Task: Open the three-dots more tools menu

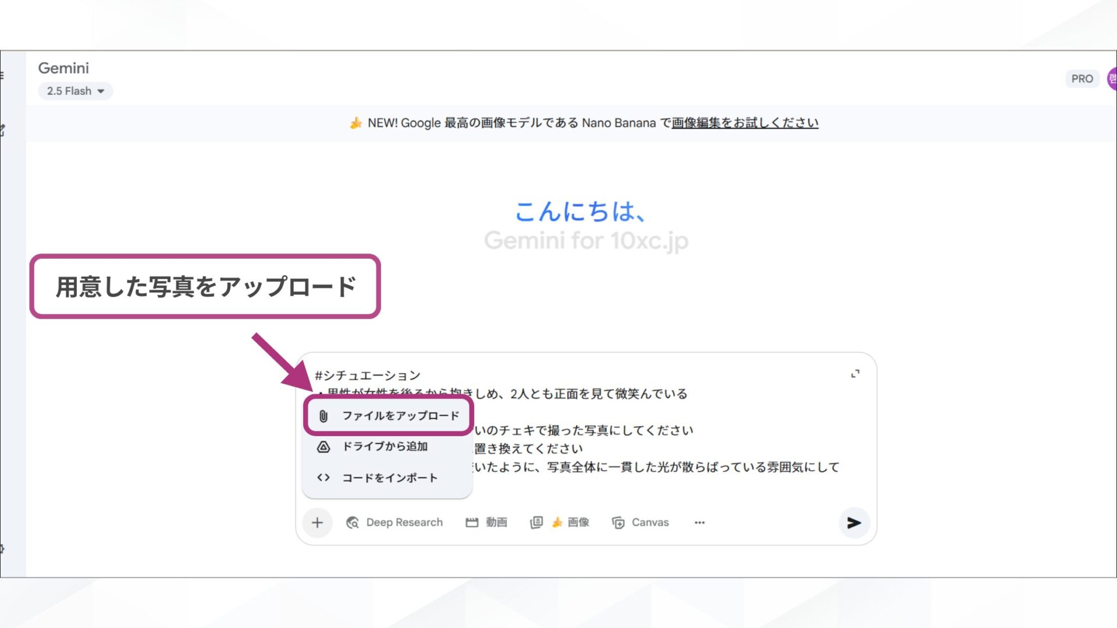Action: pos(699,523)
